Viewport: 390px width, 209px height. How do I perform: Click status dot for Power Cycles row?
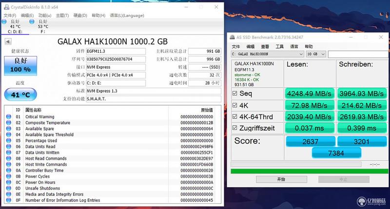[x=9, y=176]
